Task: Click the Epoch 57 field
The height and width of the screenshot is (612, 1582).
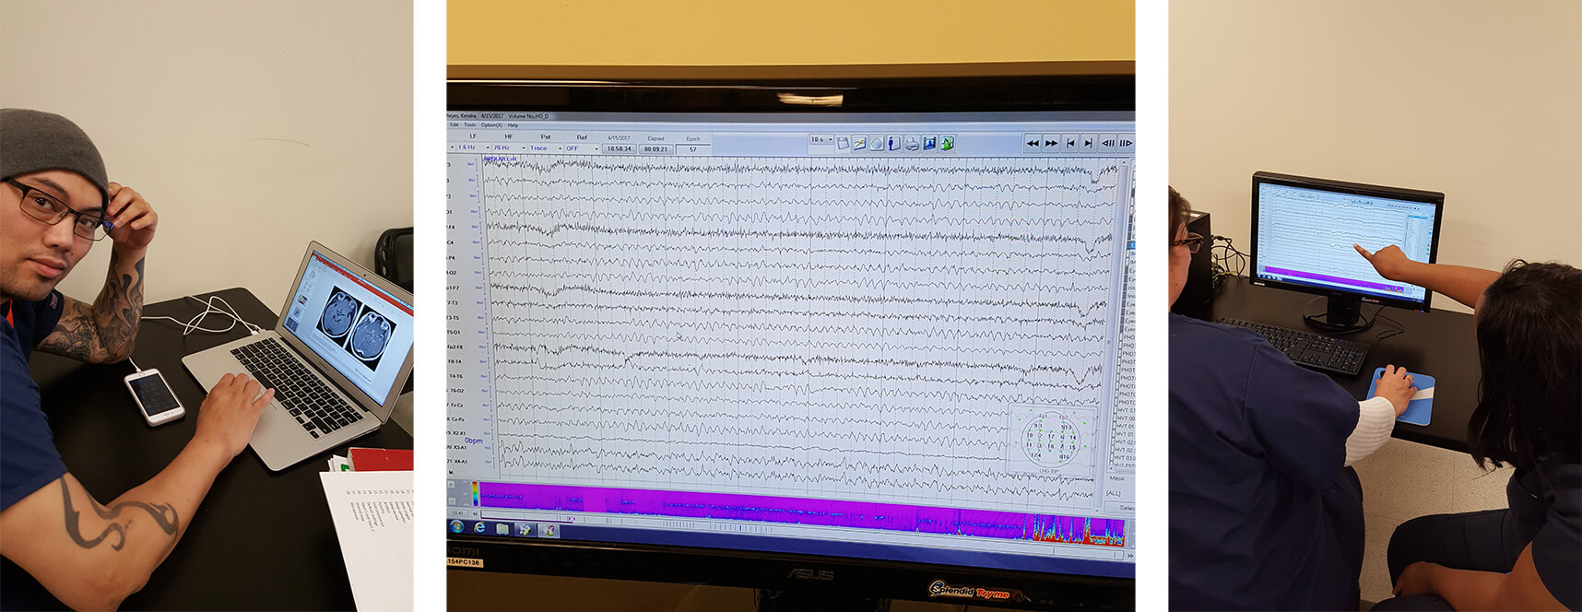Action: [692, 149]
